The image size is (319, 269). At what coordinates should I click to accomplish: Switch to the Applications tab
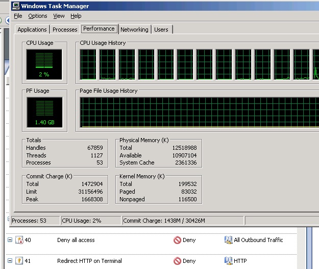(x=32, y=30)
